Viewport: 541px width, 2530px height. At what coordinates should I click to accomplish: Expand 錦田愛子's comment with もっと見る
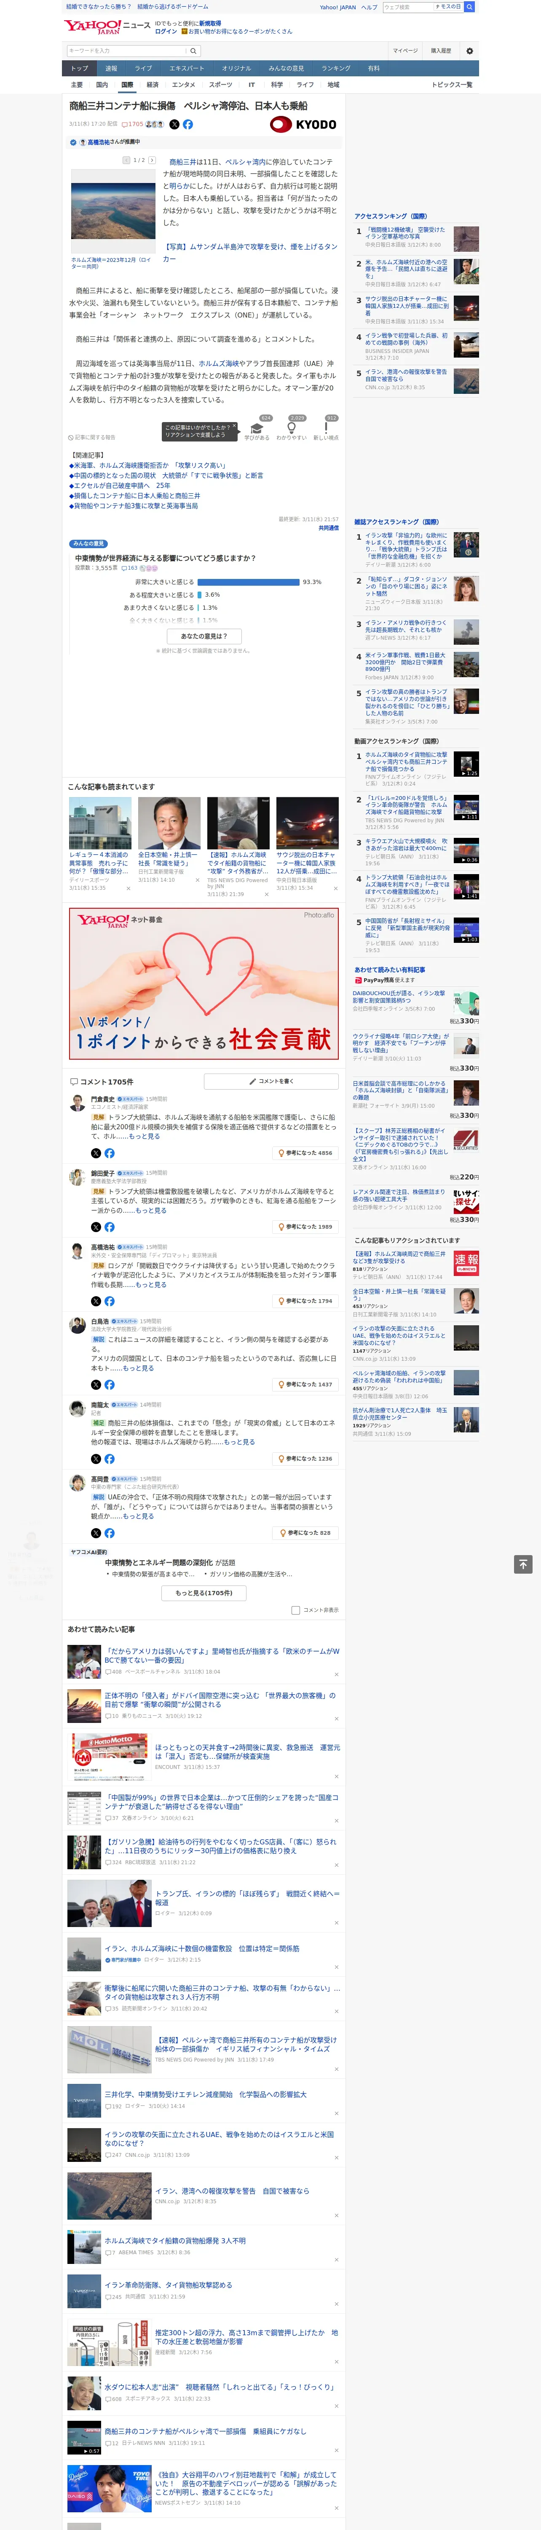tap(151, 1210)
